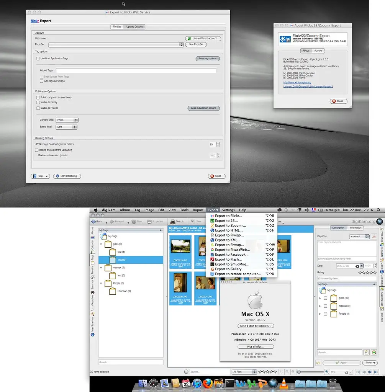
Task: Select Export to Facebook menu entry
Action: [x=231, y=255]
